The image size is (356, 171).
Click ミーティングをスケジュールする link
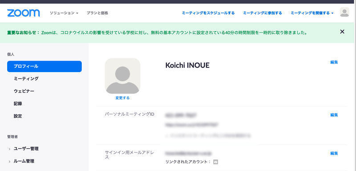(x=208, y=13)
